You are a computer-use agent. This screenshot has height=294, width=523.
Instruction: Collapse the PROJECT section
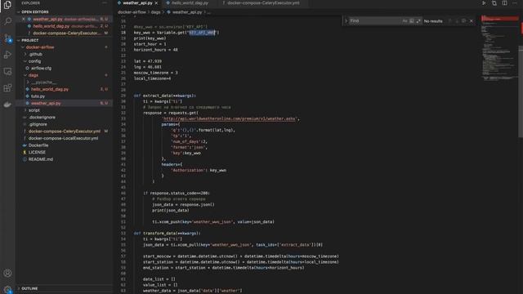tap(19, 40)
